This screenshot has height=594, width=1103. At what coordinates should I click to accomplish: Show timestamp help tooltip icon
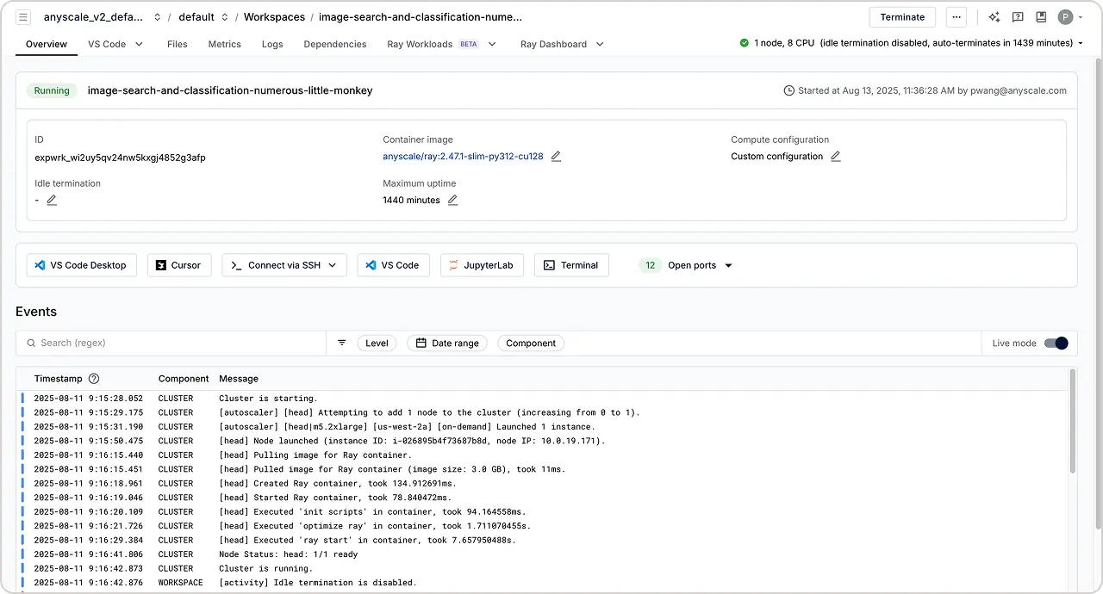click(94, 379)
